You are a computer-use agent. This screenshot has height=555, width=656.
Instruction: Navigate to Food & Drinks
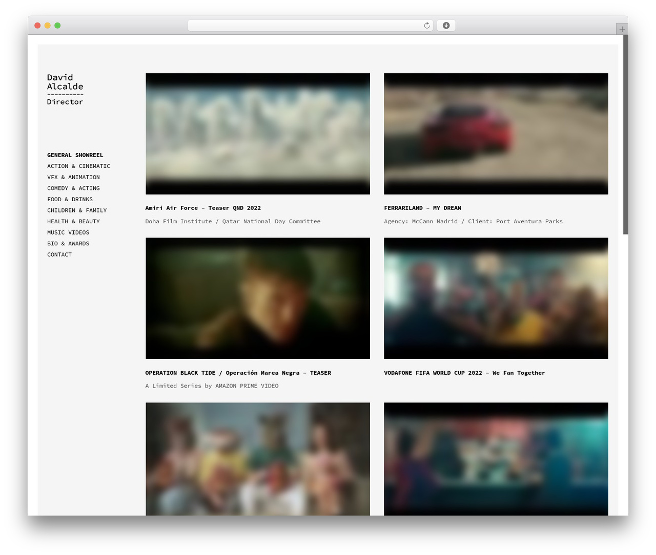click(x=70, y=200)
